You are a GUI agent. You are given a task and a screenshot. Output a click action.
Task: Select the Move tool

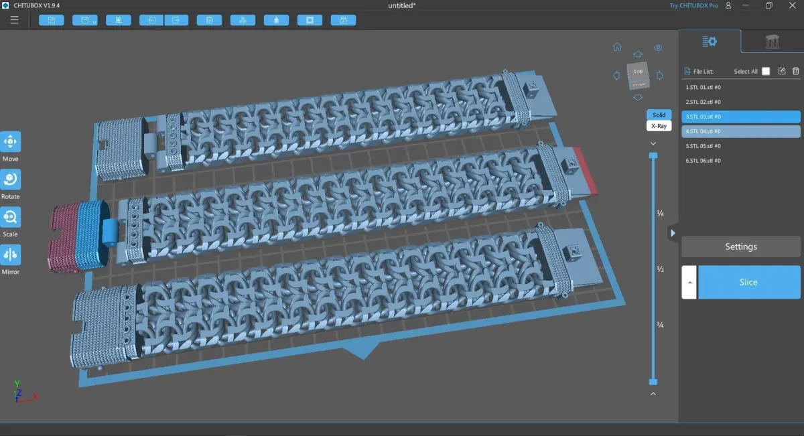coord(10,142)
